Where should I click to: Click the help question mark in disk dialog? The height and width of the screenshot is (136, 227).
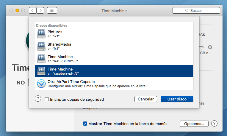coord(38,99)
